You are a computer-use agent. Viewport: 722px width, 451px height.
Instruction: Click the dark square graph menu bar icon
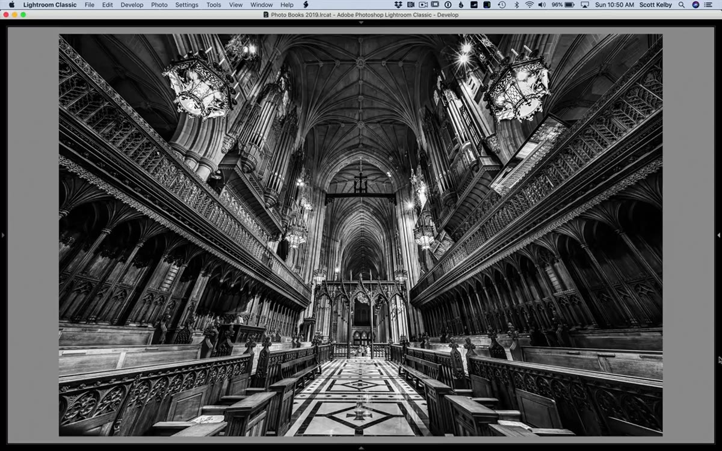[474, 5]
